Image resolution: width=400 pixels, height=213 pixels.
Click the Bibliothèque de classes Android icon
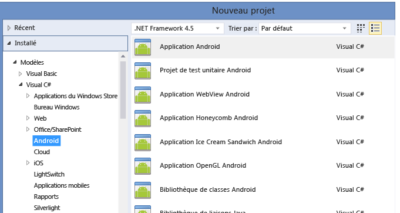143,190
